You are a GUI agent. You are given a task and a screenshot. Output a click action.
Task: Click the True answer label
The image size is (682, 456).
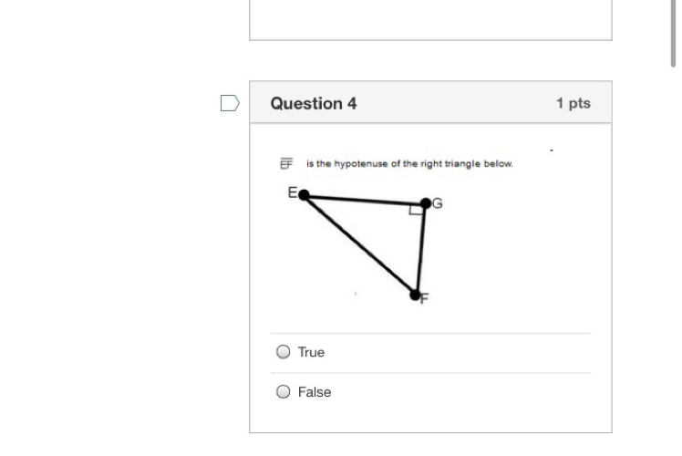[311, 352]
